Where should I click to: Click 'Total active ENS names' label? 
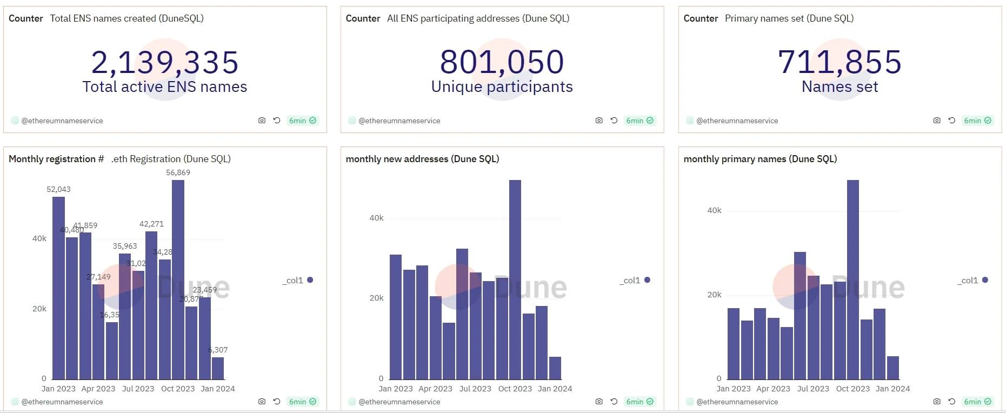click(x=165, y=87)
